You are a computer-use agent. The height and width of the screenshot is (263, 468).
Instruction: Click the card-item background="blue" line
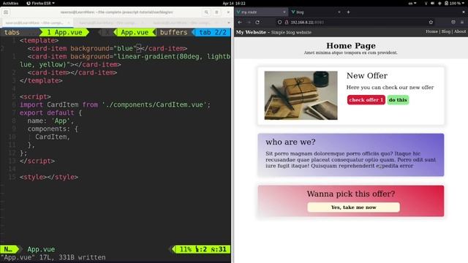click(107, 48)
